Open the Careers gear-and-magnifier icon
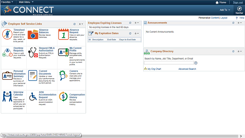 pos(63,76)
